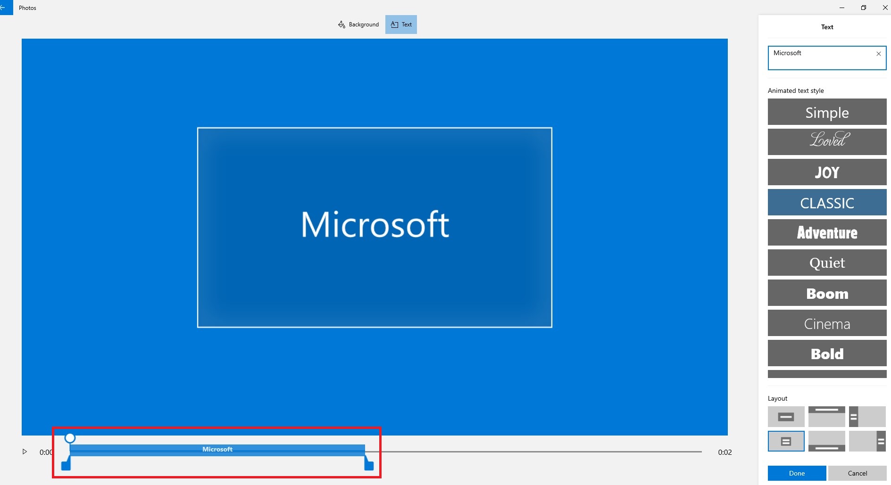Viewport: 891px width, 485px height.
Task: Close the Photos window
Action: pos(885,8)
